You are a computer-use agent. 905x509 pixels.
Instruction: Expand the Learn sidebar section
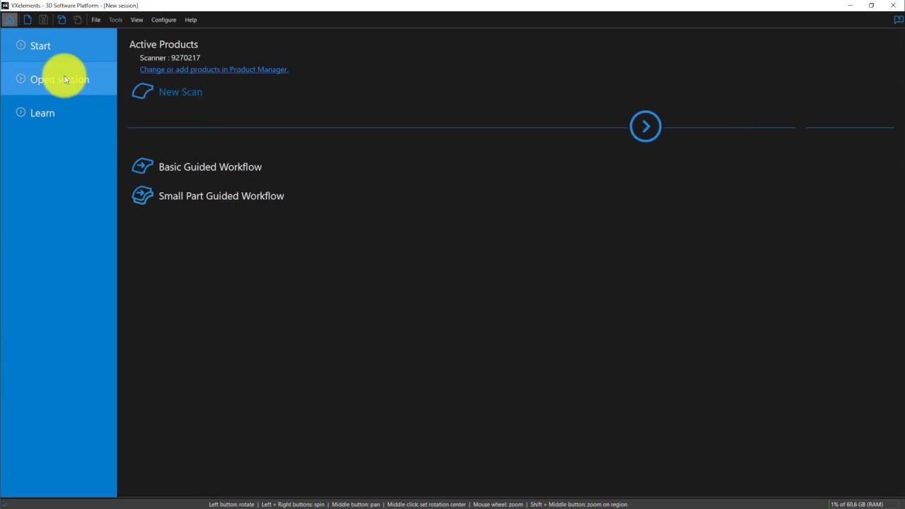tap(21, 112)
